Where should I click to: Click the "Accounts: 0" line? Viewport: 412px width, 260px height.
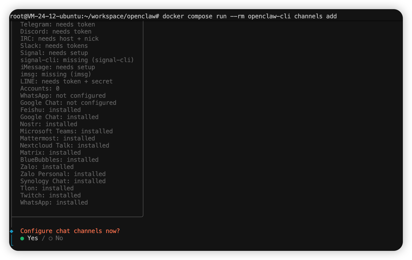point(40,89)
